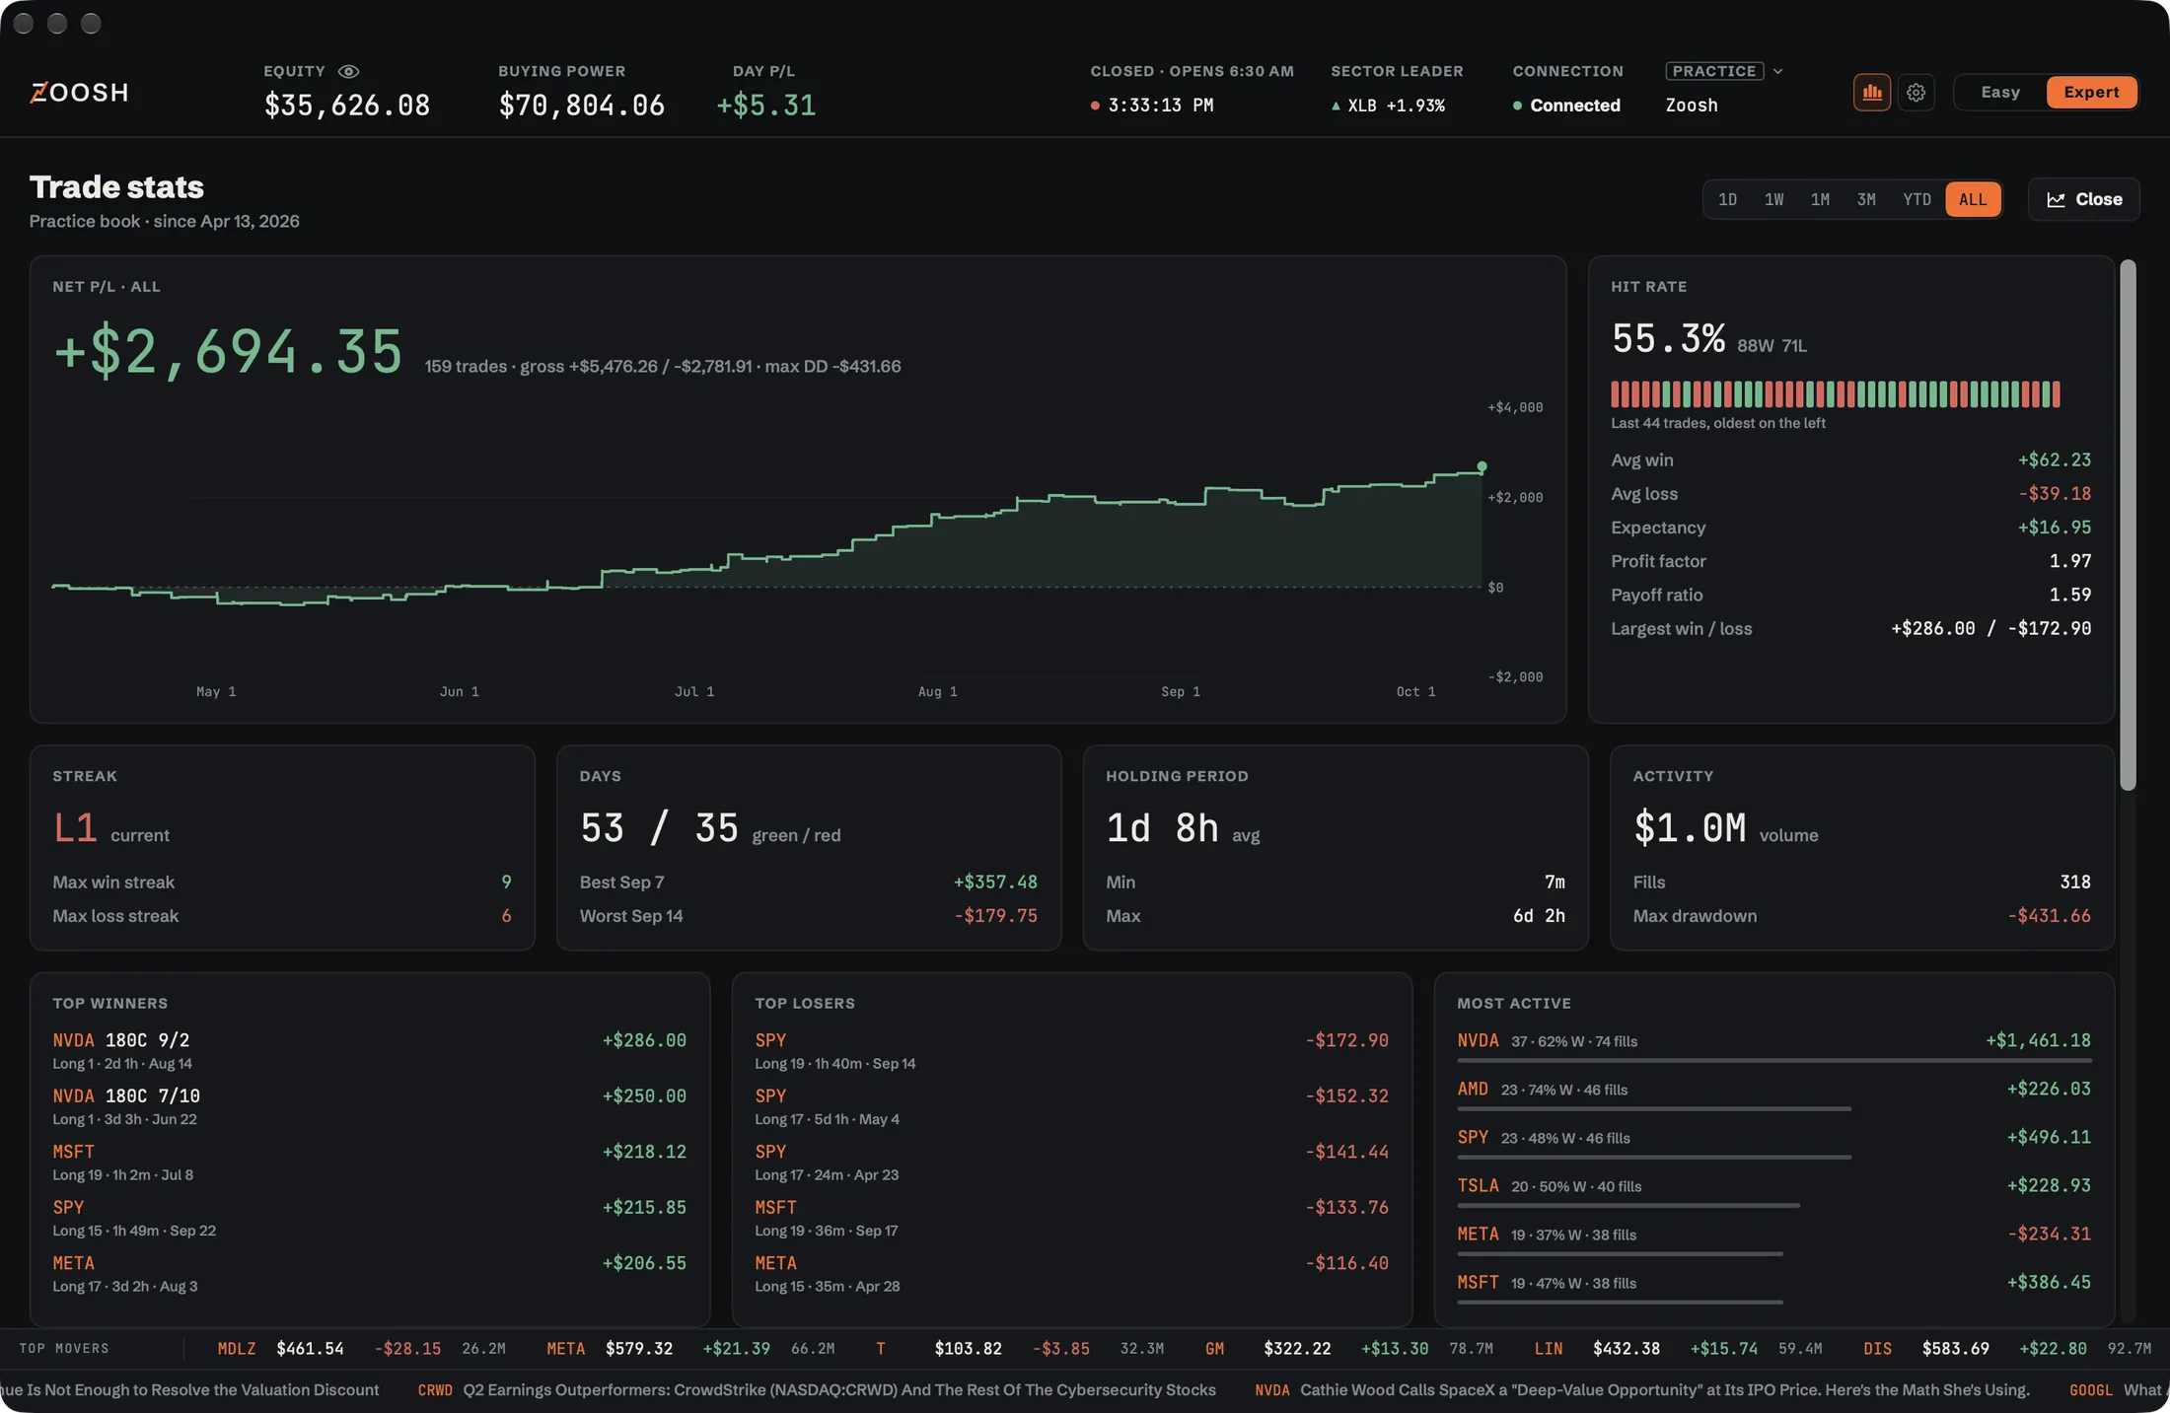The width and height of the screenshot is (2170, 1413).
Task: Select the 1M time range
Action: coord(1820,199)
